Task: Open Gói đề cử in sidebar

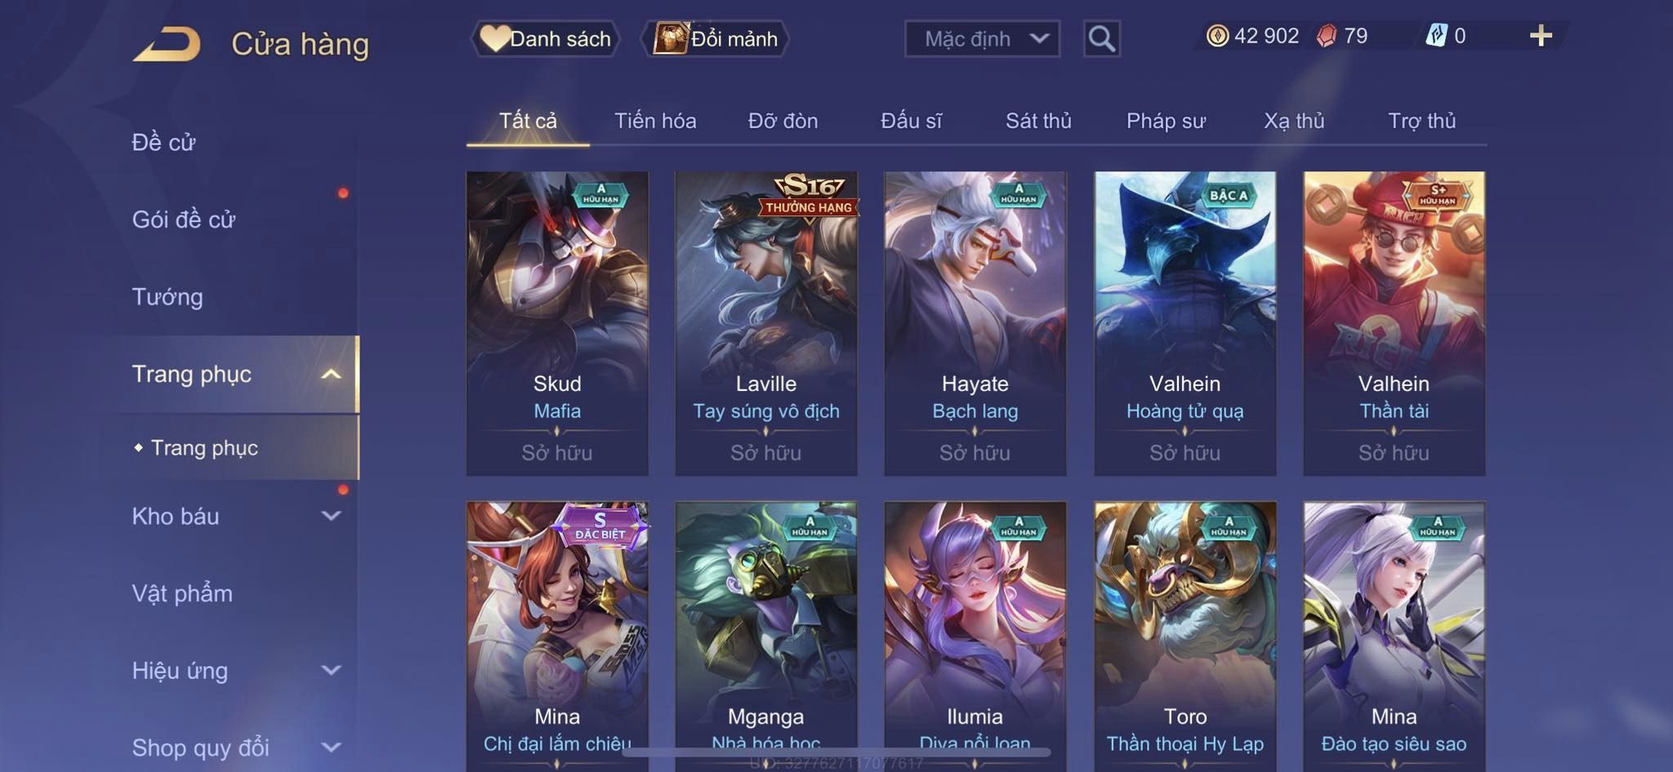Action: pyautogui.click(x=184, y=220)
